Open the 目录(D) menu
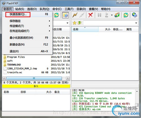This screenshot has width=141, height=118. pos(81,9)
